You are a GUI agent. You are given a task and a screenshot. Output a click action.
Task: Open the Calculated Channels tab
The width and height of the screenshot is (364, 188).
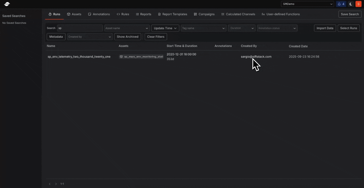(x=238, y=14)
